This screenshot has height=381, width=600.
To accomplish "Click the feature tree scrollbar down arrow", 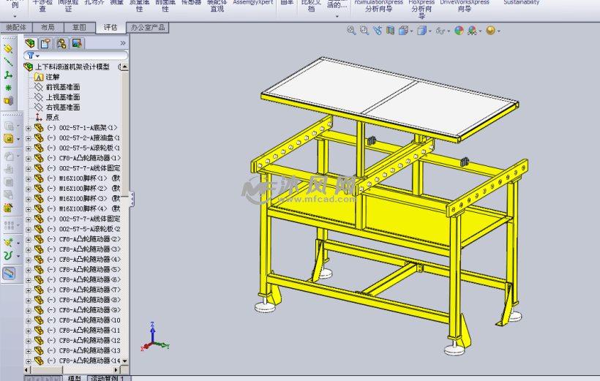I will [124, 361].
